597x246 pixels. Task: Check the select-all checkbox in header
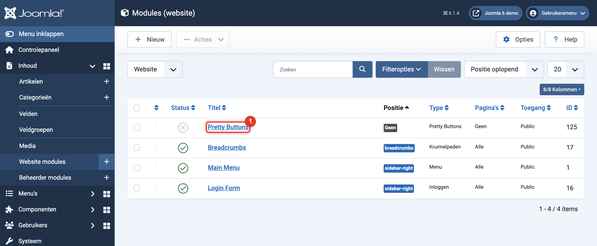(137, 108)
